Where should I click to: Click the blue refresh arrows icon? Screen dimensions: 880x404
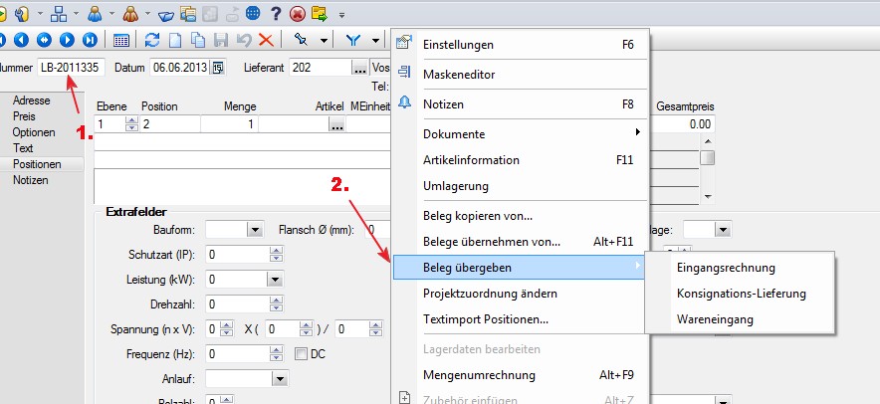(x=152, y=40)
